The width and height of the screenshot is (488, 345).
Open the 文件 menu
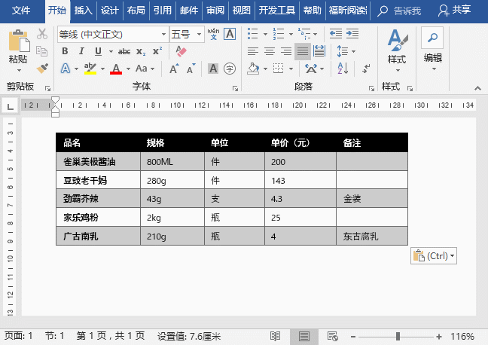coord(21,11)
